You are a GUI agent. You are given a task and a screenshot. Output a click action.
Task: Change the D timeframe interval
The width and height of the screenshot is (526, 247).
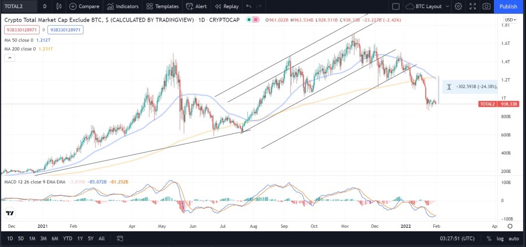coord(45,6)
